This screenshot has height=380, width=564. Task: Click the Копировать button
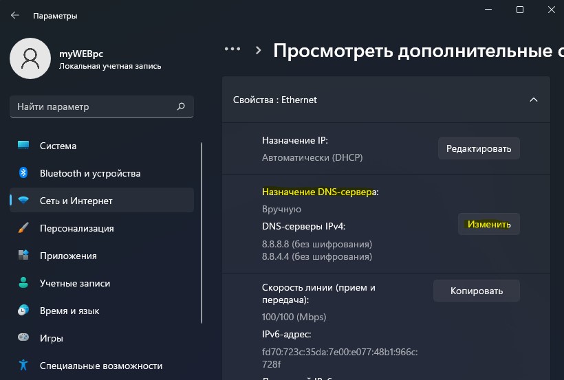point(477,291)
